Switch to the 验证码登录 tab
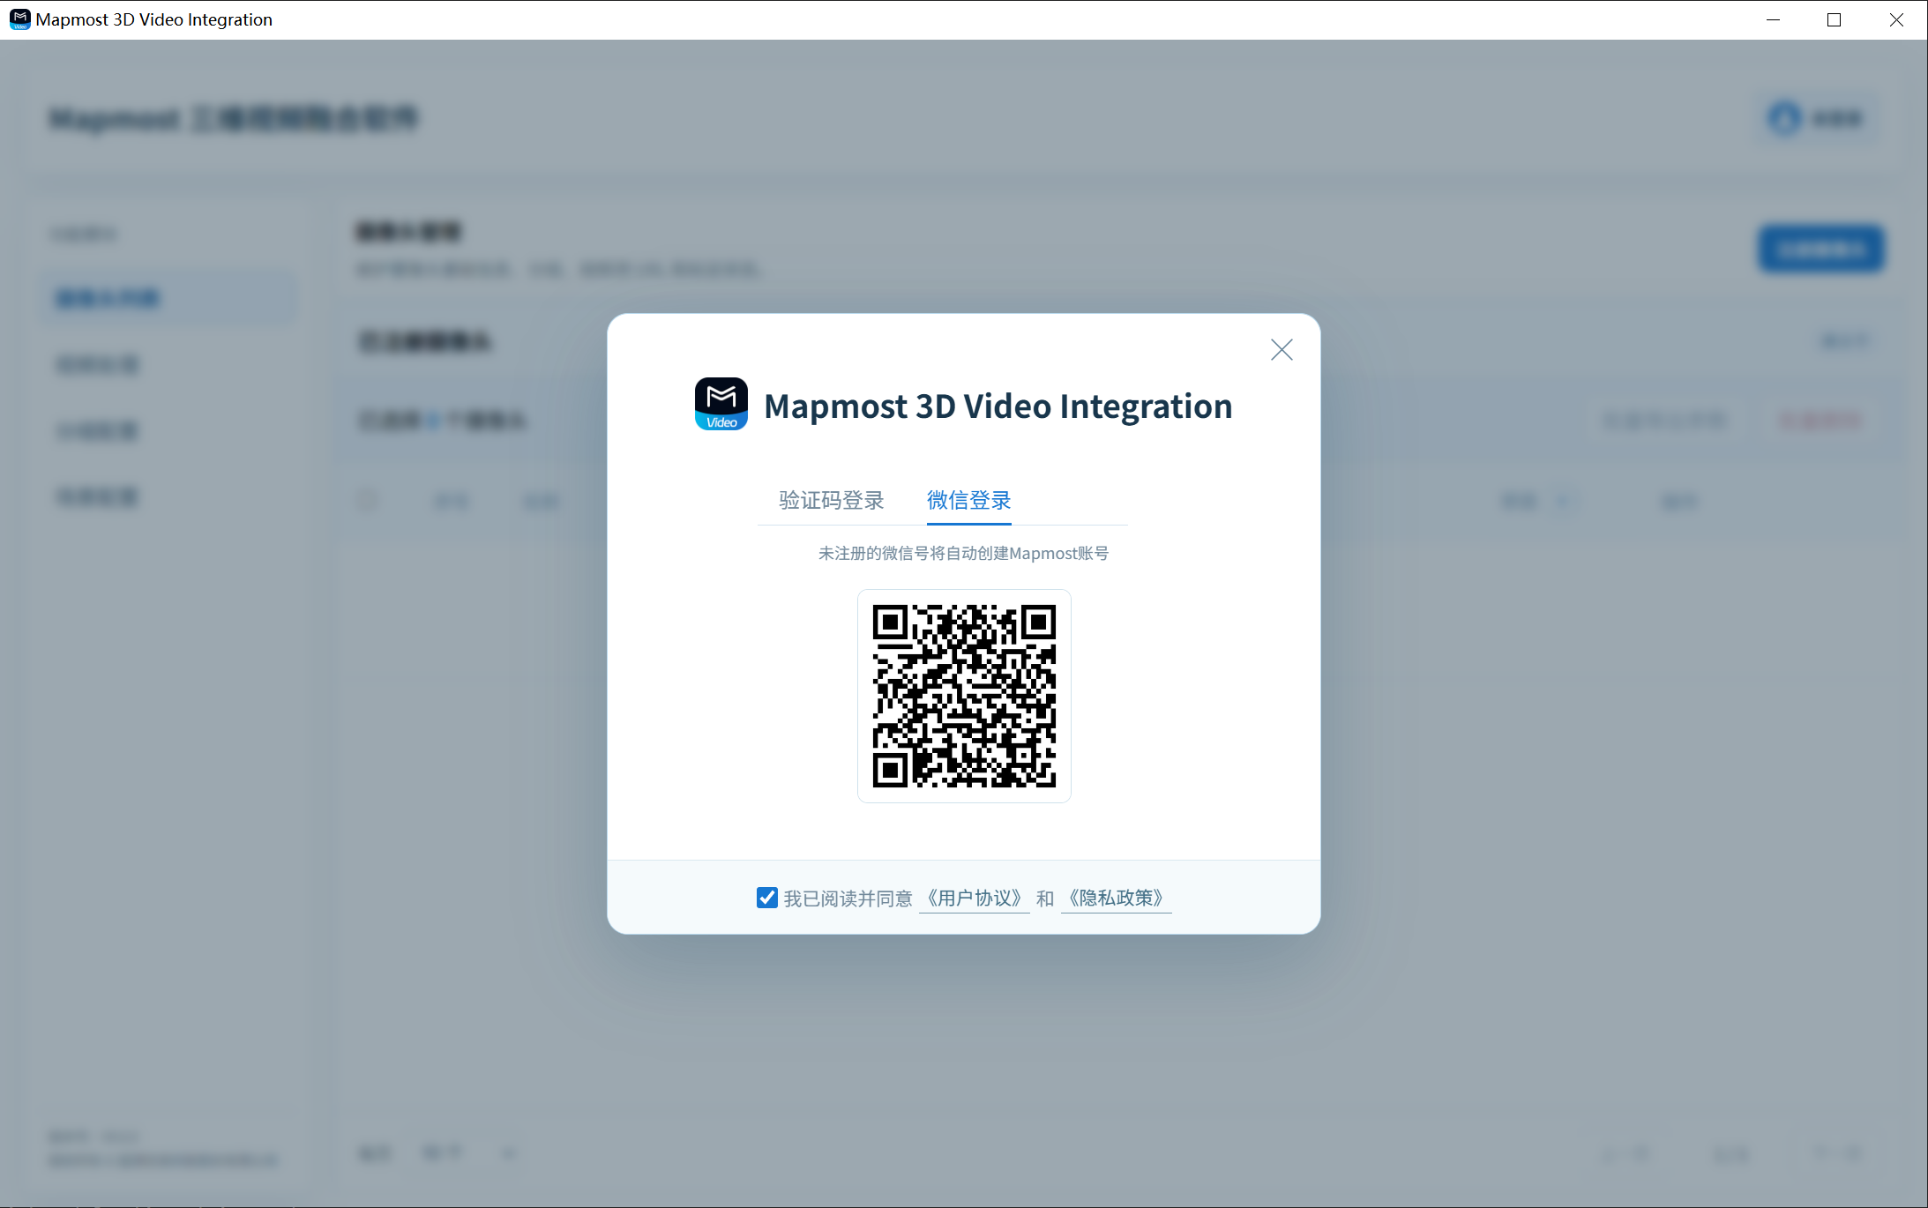 coord(831,501)
